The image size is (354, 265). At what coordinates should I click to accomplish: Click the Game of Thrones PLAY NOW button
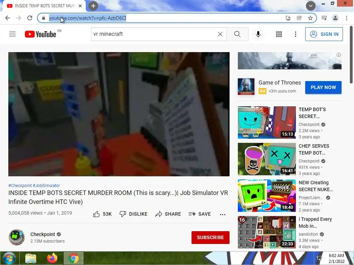[x=323, y=87]
